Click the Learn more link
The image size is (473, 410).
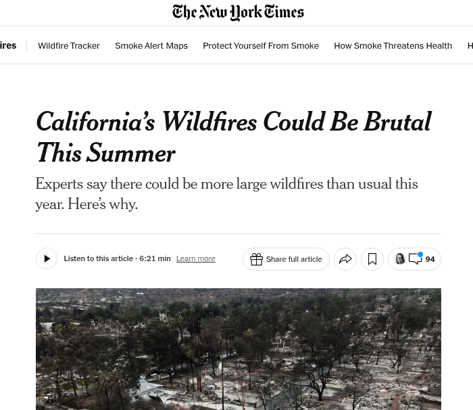(x=196, y=258)
